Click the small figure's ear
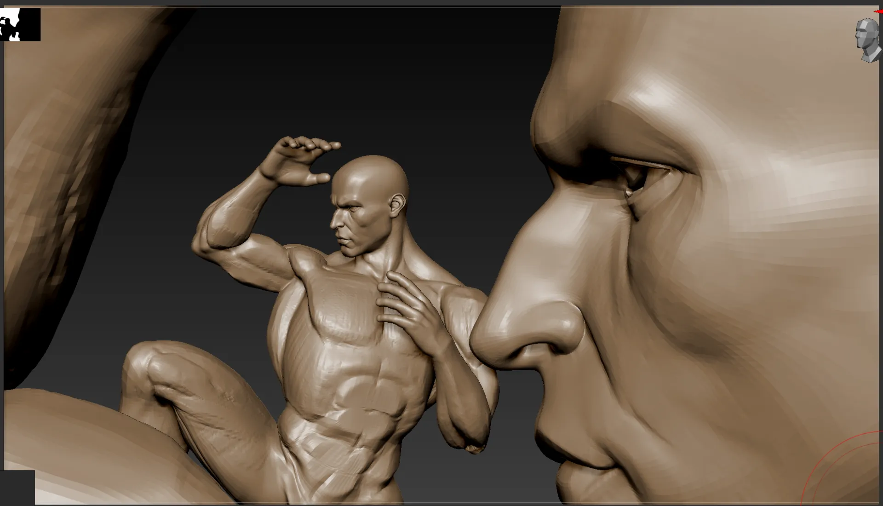Screen dimensions: 883x506 point(396,205)
